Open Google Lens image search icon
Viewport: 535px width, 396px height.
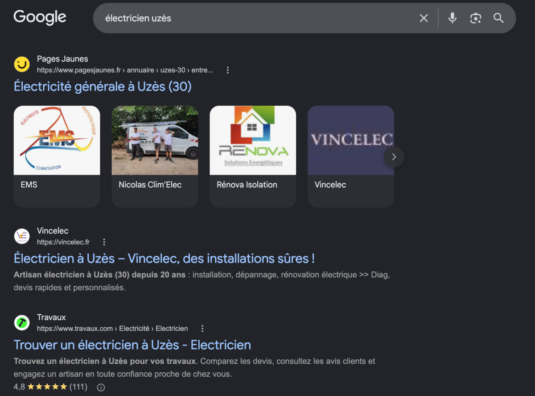tap(476, 18)
